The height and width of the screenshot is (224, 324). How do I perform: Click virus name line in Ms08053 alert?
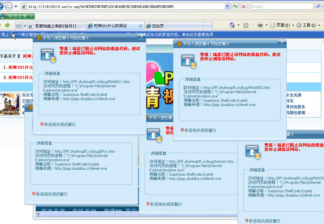[x=216, y=100]
